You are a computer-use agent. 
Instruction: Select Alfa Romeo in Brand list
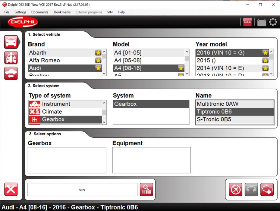65,60
